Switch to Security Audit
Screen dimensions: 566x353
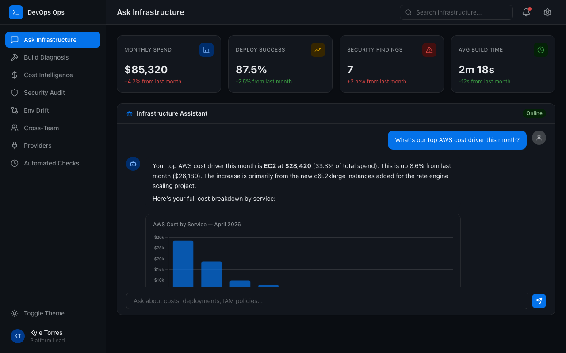[x=44, y=93]
